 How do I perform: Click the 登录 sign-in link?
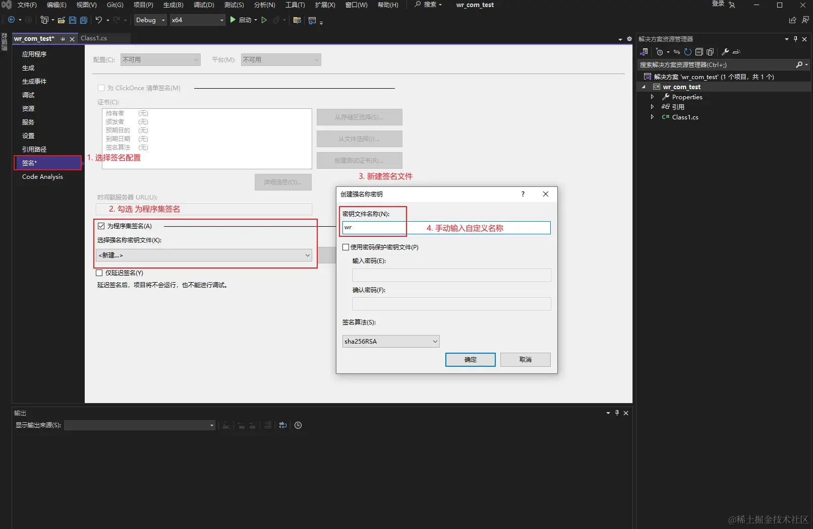point(718,4)
